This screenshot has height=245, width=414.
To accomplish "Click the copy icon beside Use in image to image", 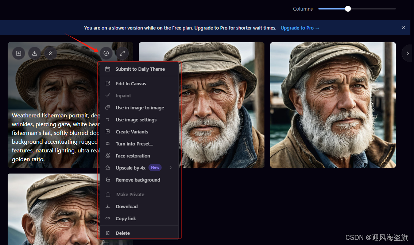I will pos(108,108).
